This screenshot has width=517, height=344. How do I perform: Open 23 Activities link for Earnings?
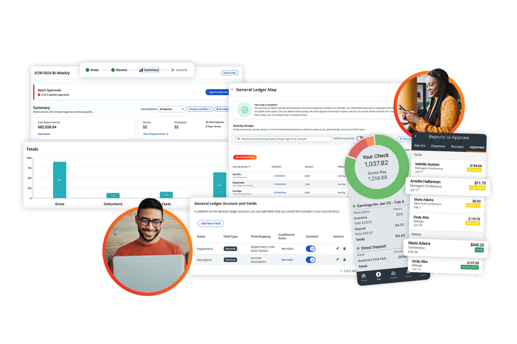280,192
